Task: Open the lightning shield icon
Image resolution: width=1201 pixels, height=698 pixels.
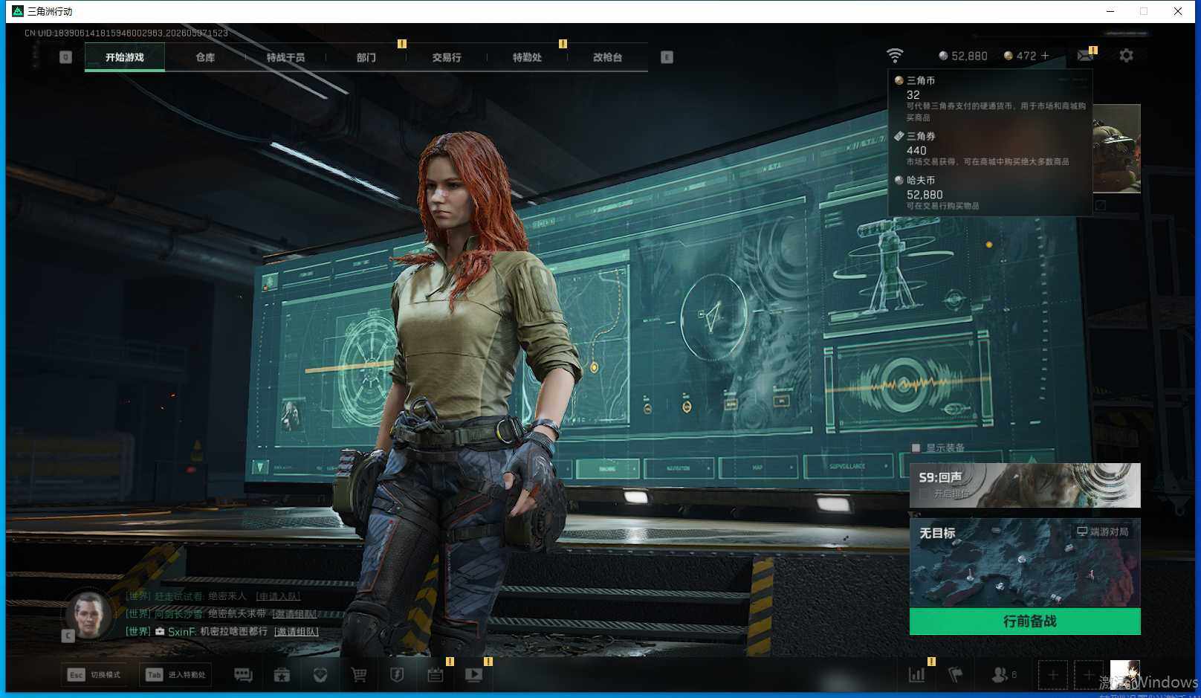Action: (x=397, y=674)
